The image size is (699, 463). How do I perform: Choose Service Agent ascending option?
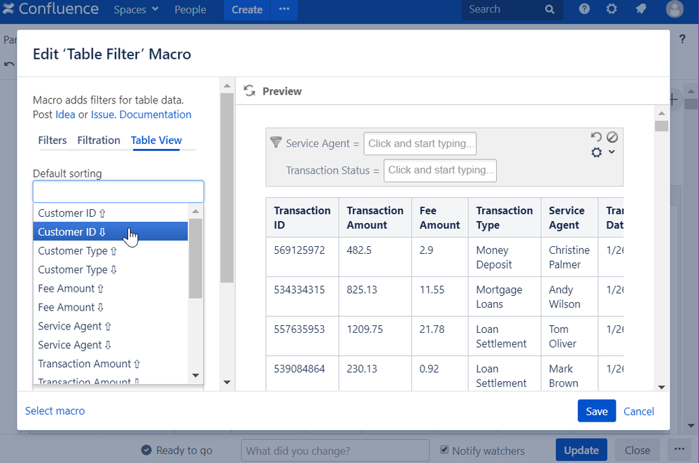pos(110,326)
